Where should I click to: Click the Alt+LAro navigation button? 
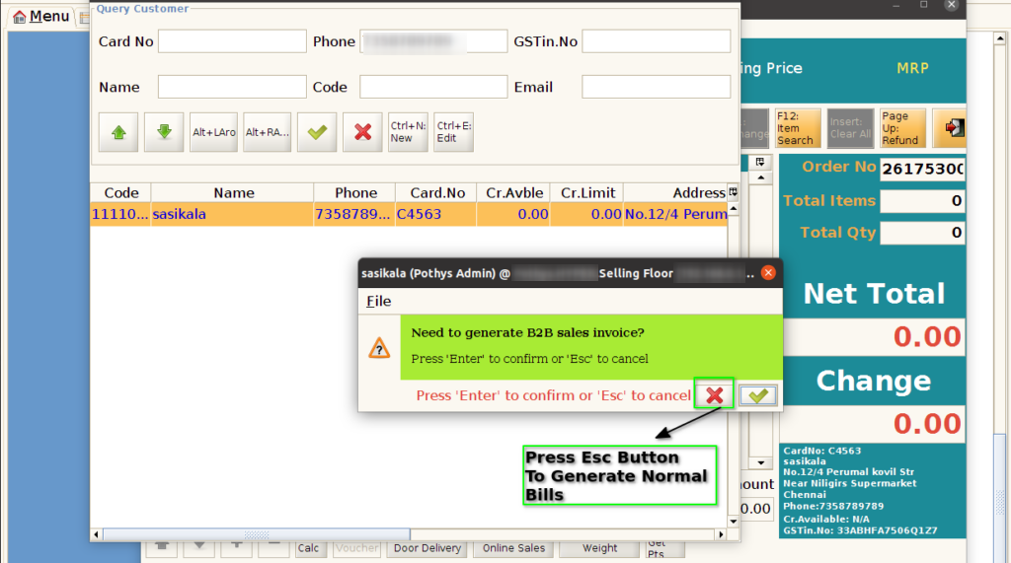[x=213, y=132]
